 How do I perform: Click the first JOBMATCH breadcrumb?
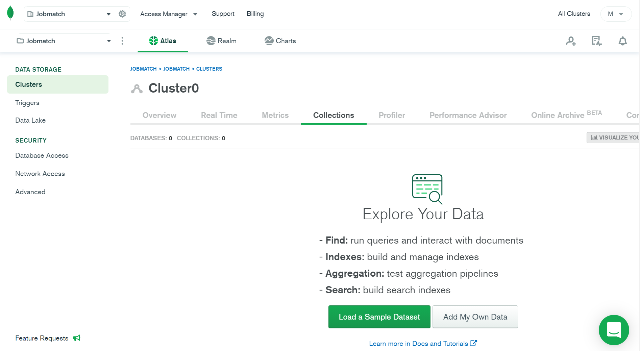pyautogui.click(x=143, y=69)
